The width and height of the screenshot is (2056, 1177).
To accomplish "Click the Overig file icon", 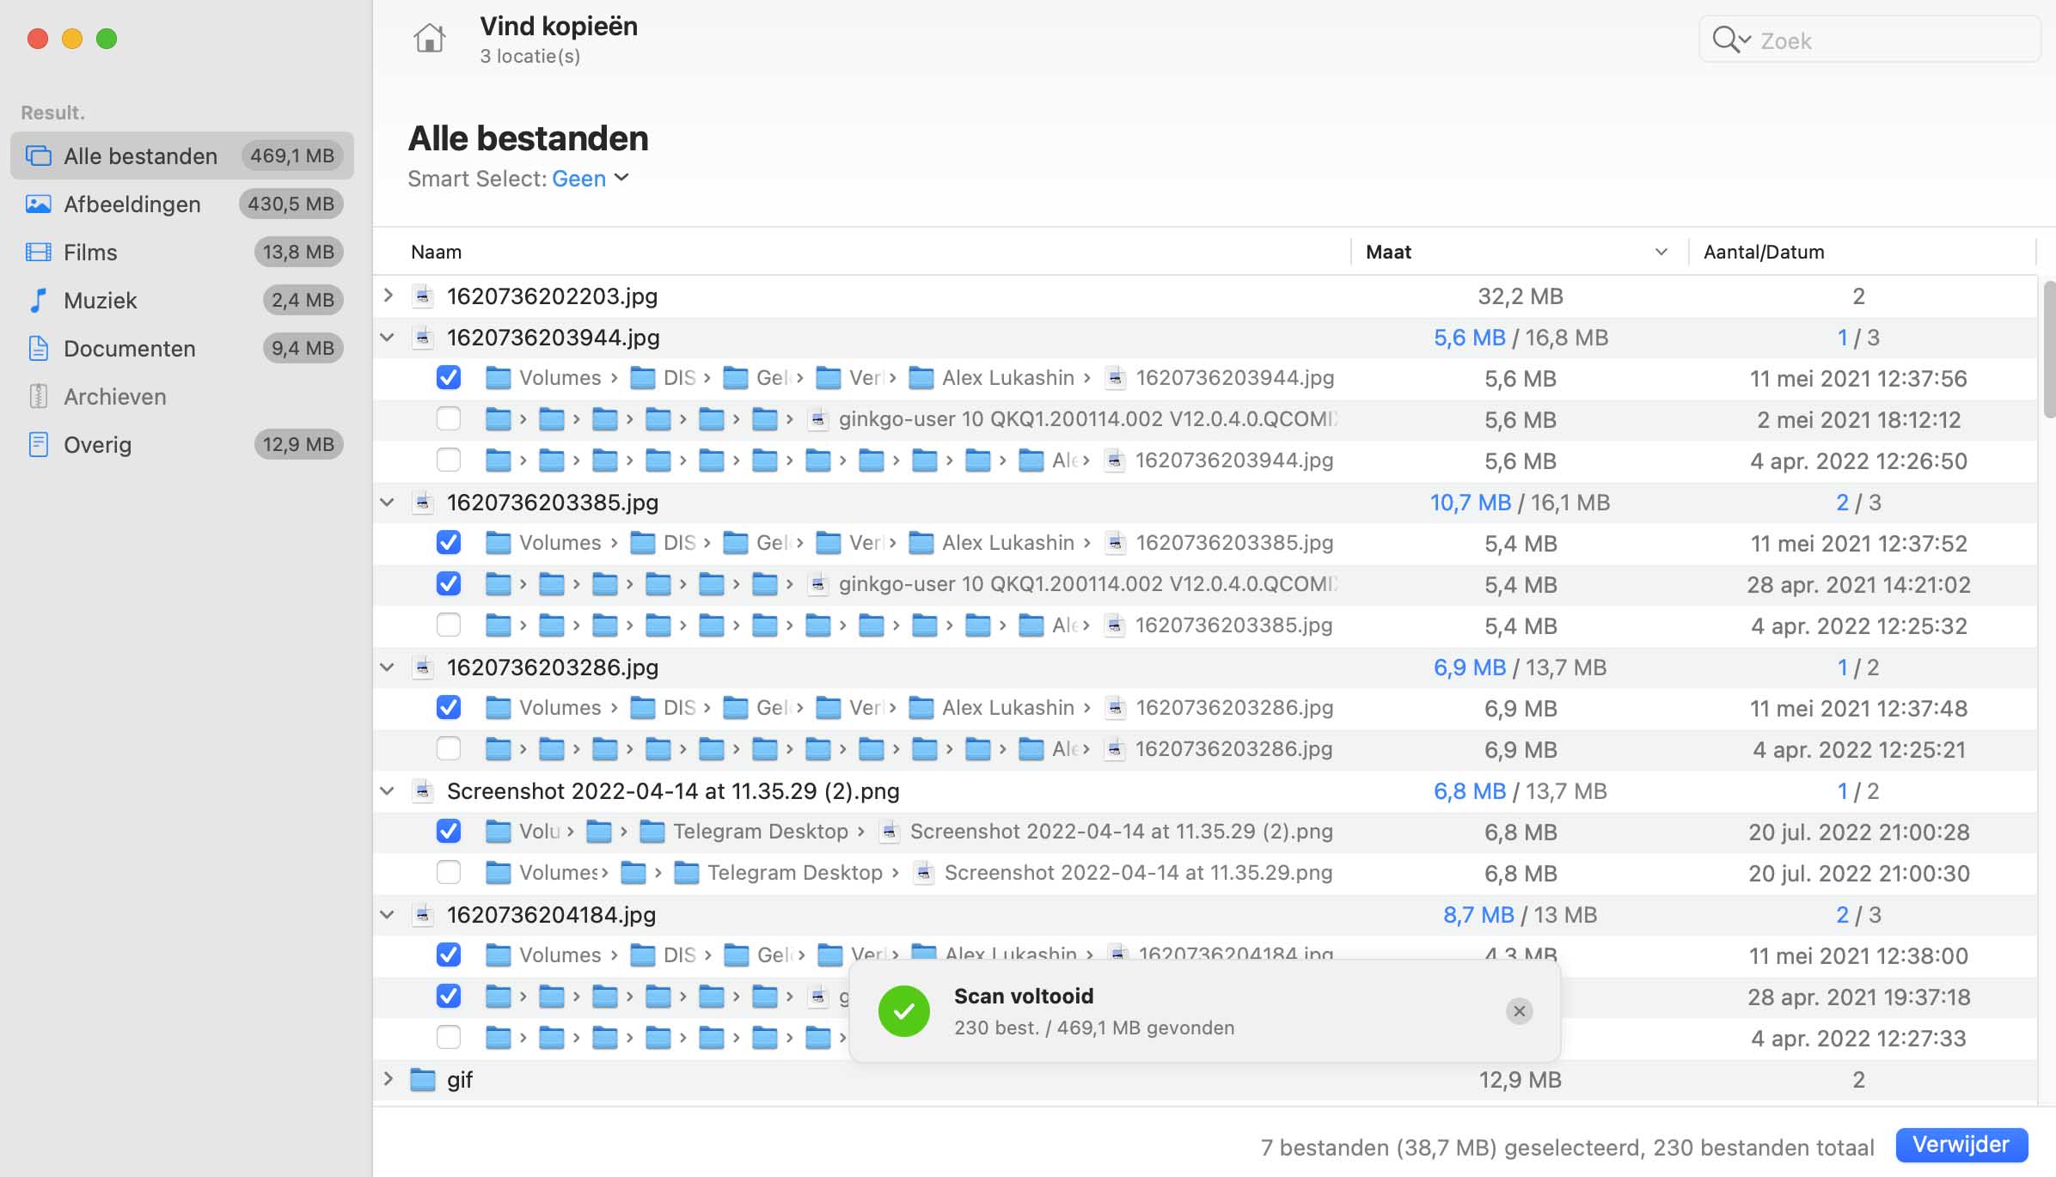I will 38,444.
